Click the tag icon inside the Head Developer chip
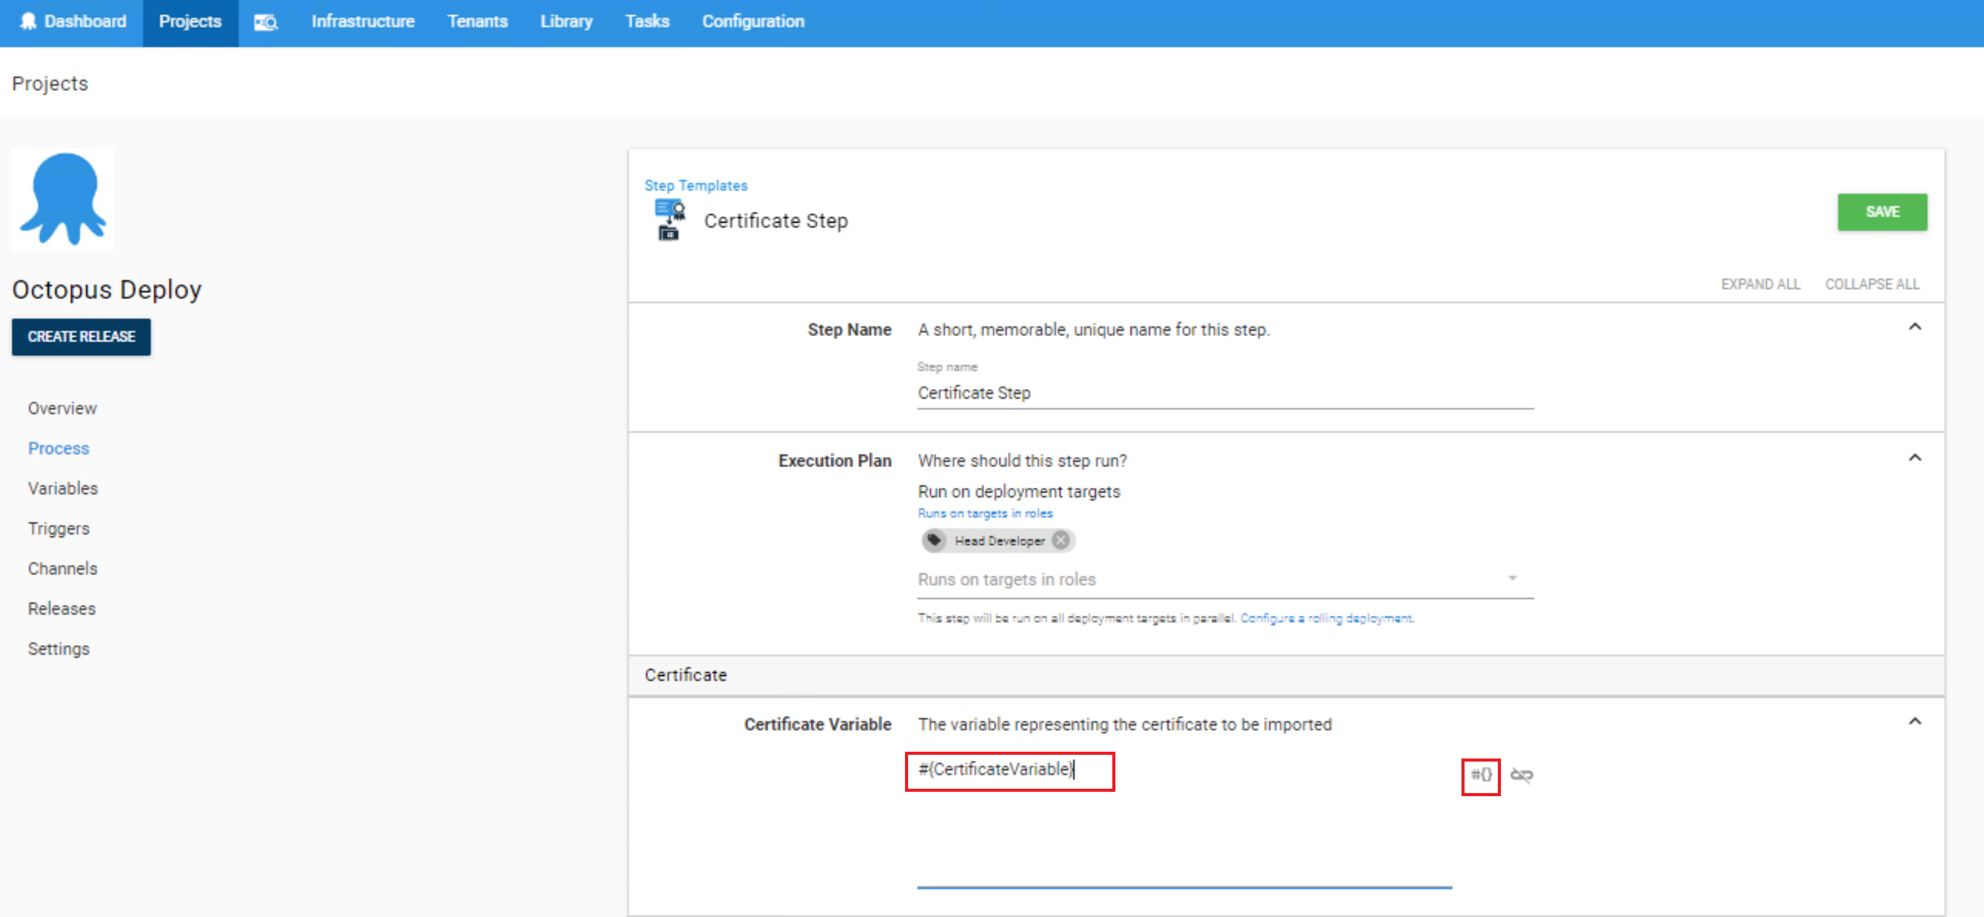This screenshot has height=917, width=1984. tap(934, 540)
